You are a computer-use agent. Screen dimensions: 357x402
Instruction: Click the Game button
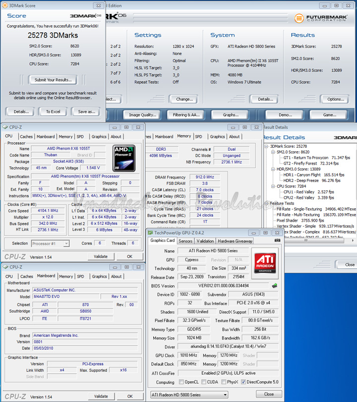click(329, 115)
